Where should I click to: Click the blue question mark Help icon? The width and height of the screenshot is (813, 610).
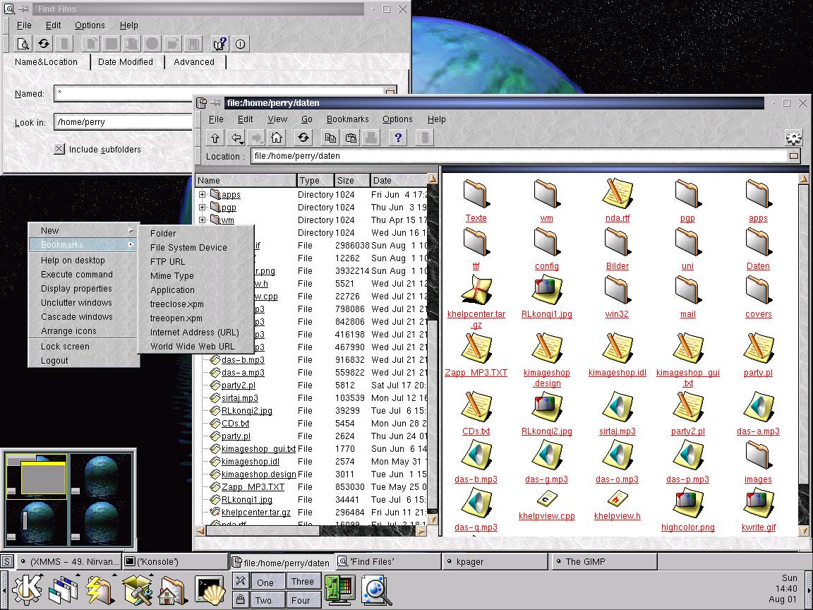(398, 138)
